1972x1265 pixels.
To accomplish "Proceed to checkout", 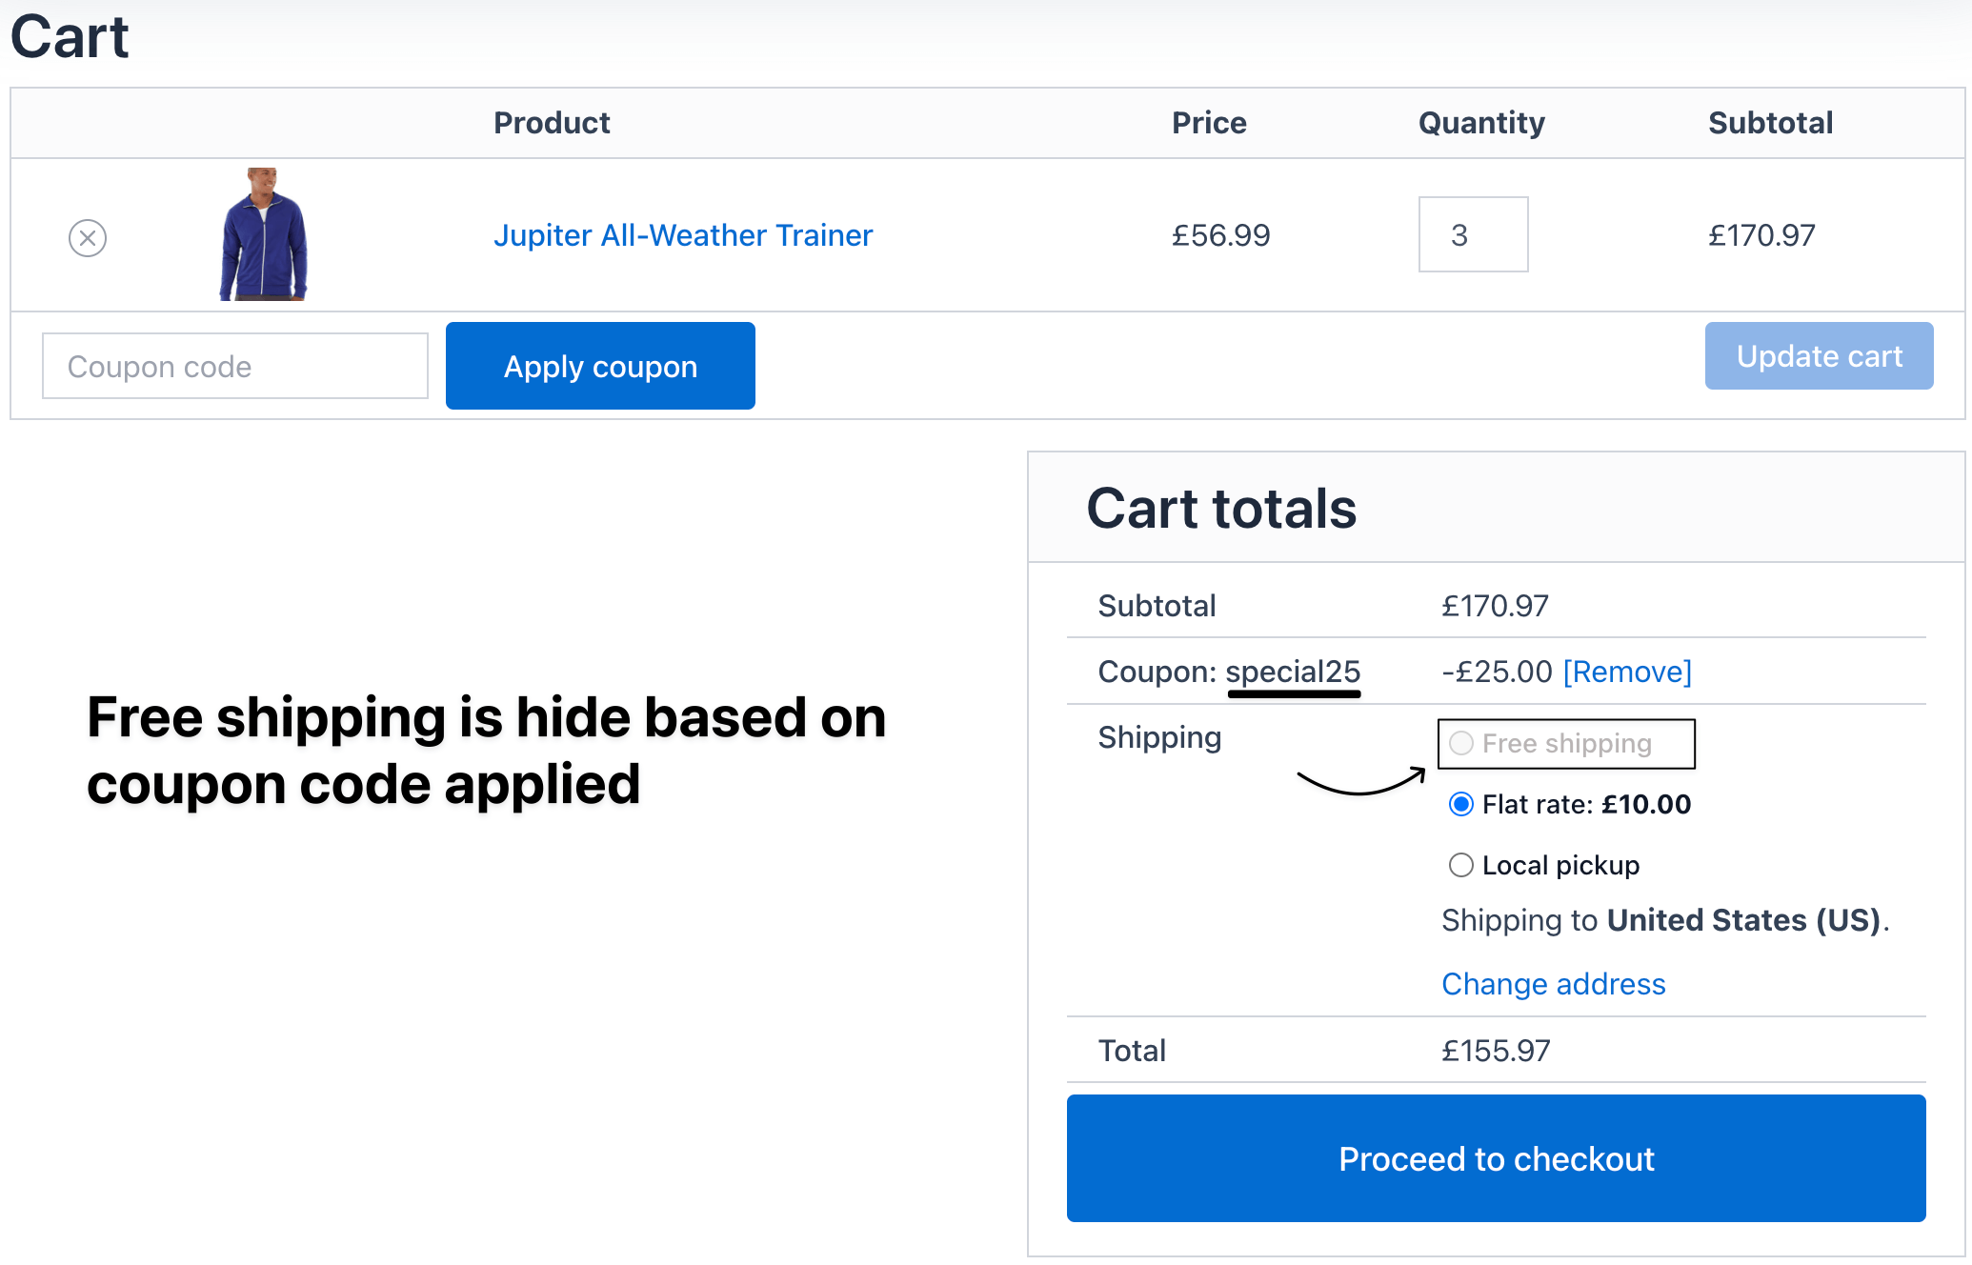I will pos(1496,1158).
